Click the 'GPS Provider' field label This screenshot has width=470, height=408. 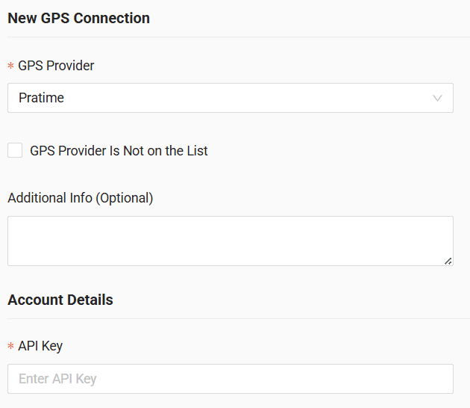pyautogui.click(x=56, y=66)
